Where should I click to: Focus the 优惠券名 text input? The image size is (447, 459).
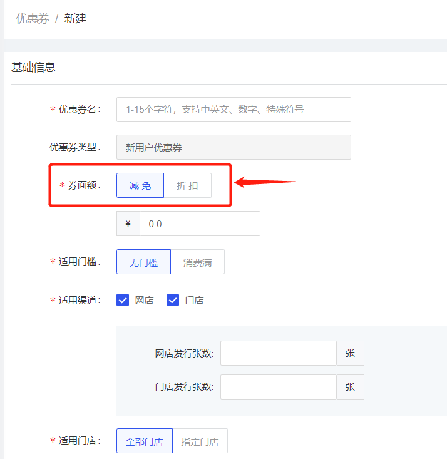coord(234,110)
